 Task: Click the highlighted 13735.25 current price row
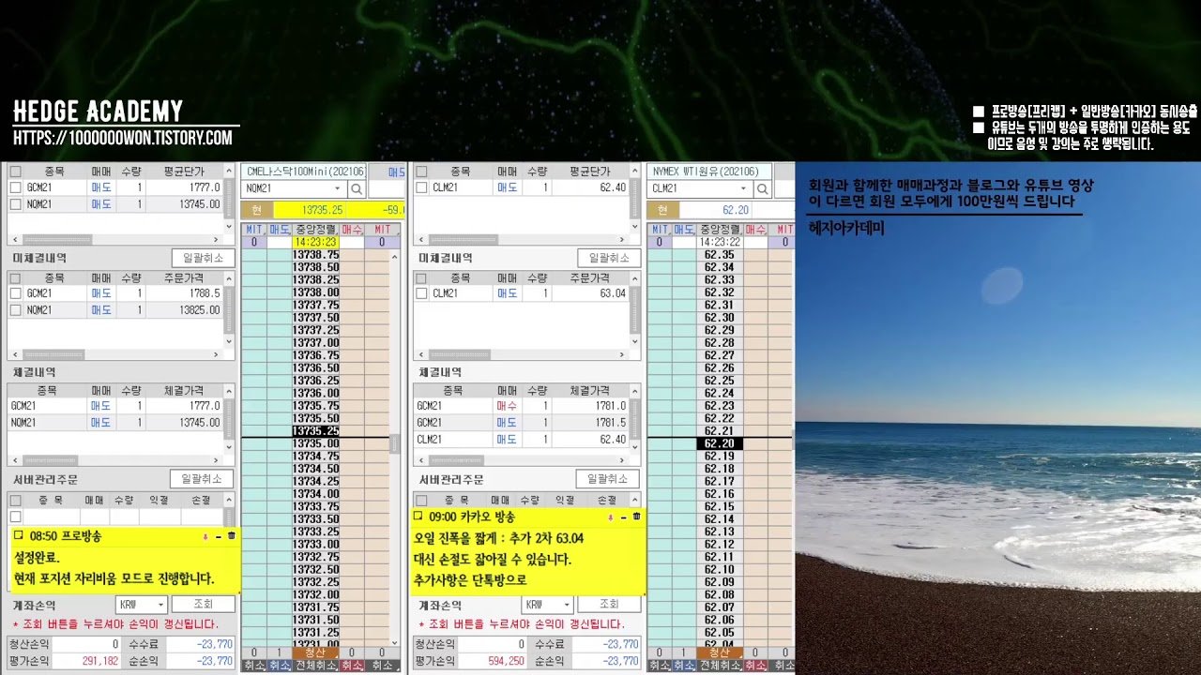point(315,431)
